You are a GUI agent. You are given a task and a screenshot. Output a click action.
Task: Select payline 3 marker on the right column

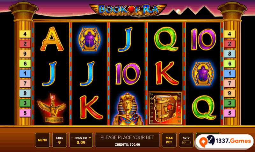click(229, 103)
